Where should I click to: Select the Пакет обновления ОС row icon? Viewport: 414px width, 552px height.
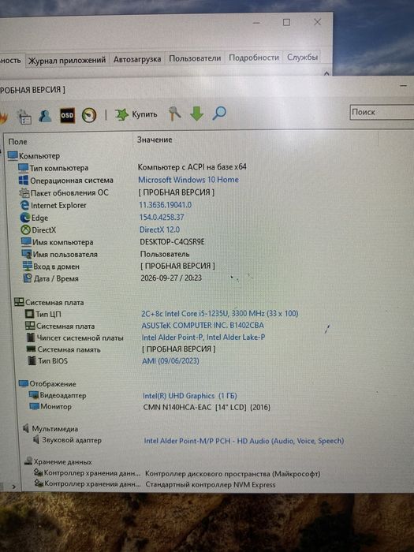(x=24, y=192)
